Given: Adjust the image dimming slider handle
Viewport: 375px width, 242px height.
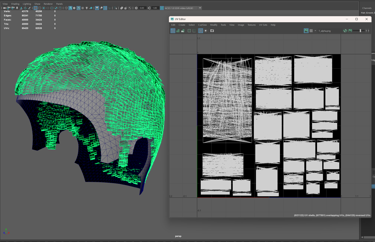Looking at the screenshot, I should pos(360,31).
